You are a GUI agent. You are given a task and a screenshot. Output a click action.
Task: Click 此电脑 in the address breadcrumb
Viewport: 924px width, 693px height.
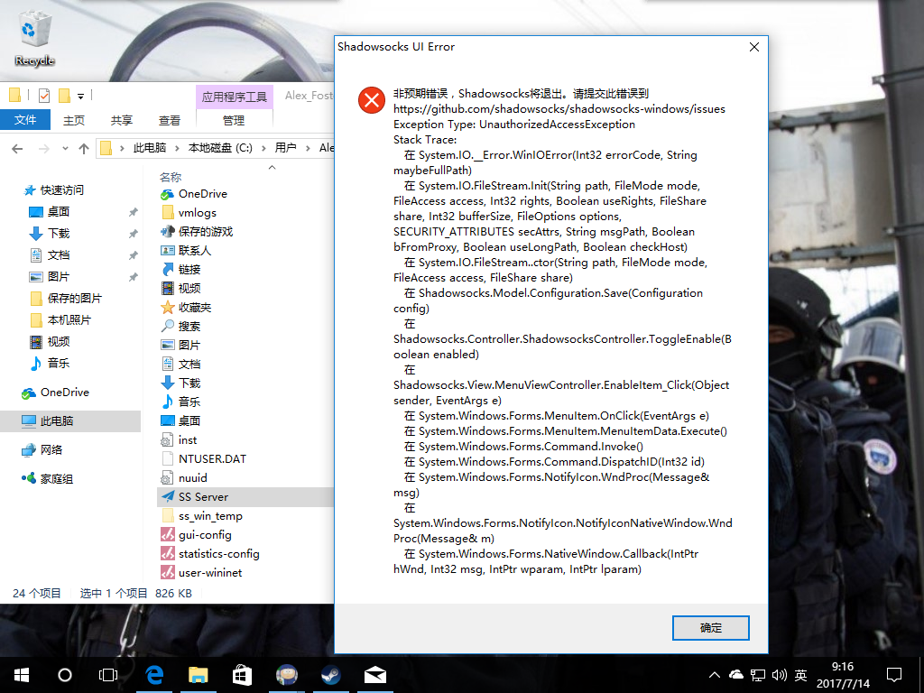(149, 148)
